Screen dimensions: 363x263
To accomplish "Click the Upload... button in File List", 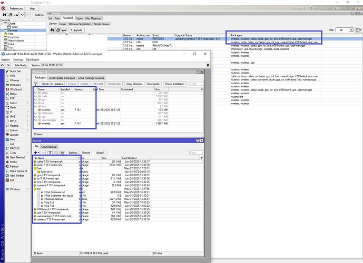I will pyautogui.click(x=101, y=152).
